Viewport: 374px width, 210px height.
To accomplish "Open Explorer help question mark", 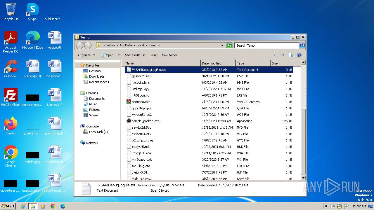I will (x=299, y=55).
